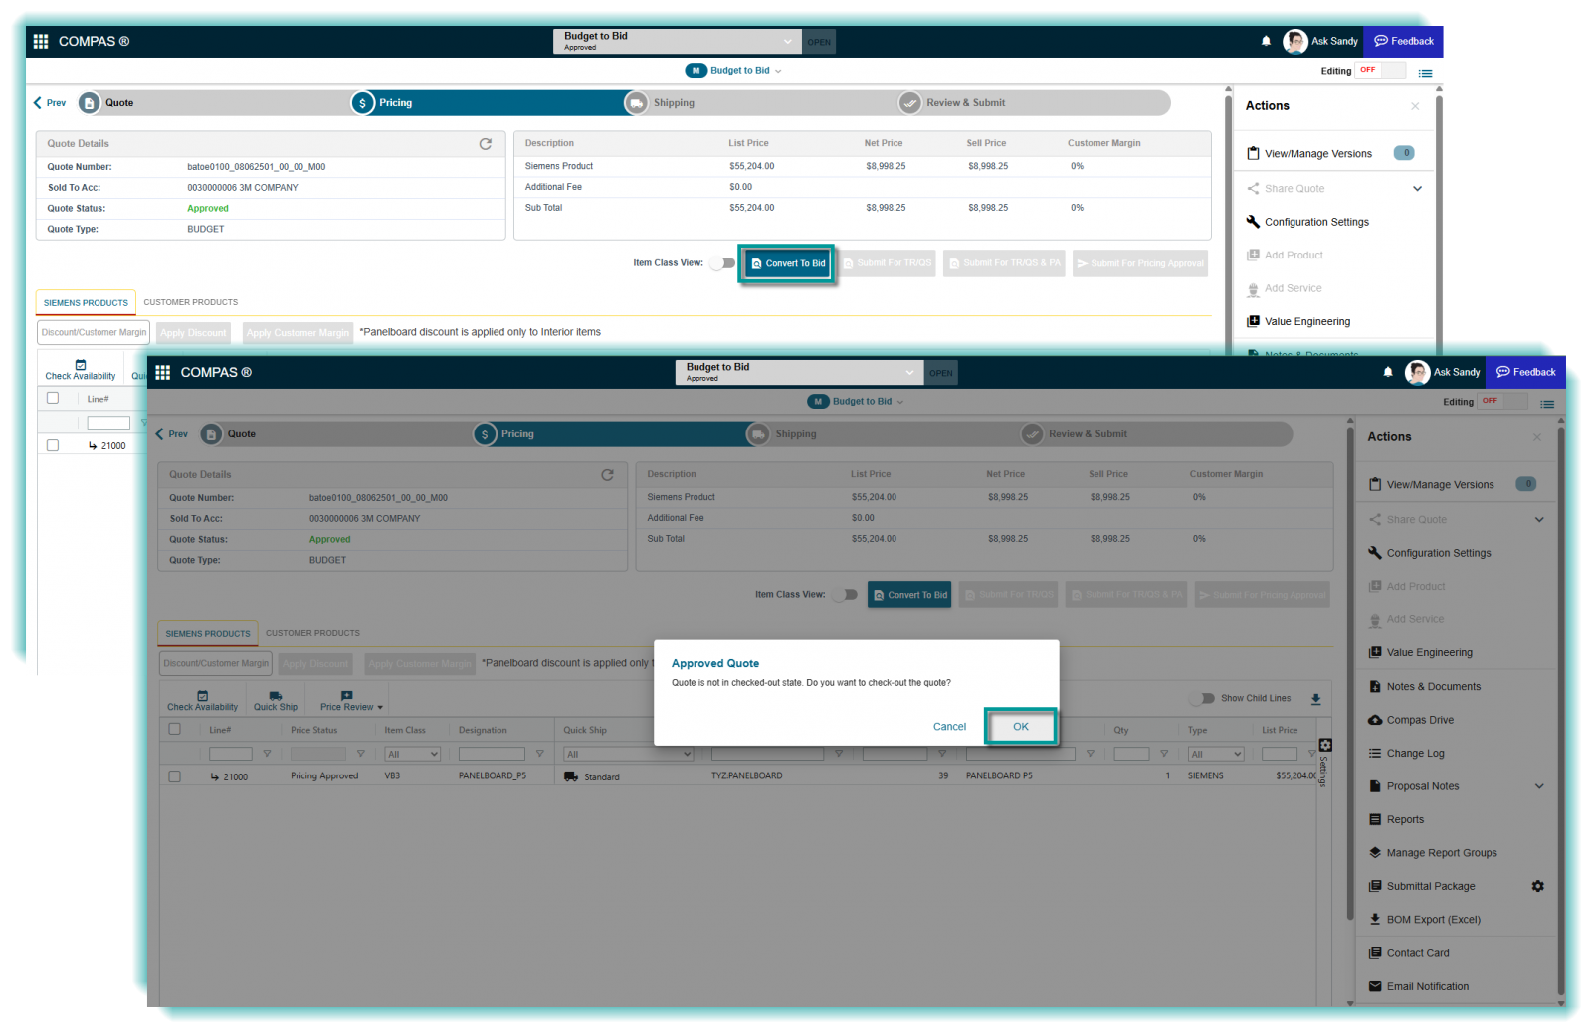The height and width of the screenshot is (1033, 1592).
Task: Toggle Item Class View in back window
Action: [722, 263]
